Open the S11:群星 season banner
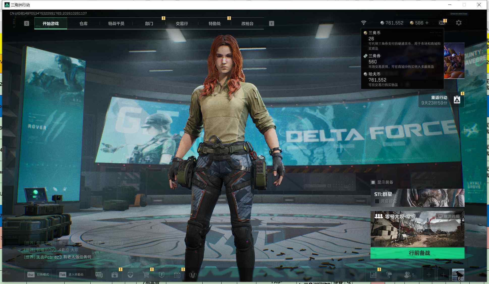Screen dimensions: 489x284 [x=417, y=198]
